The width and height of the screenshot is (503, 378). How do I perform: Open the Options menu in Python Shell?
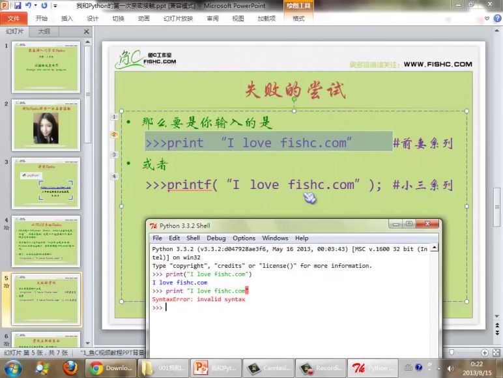(244, 238)
